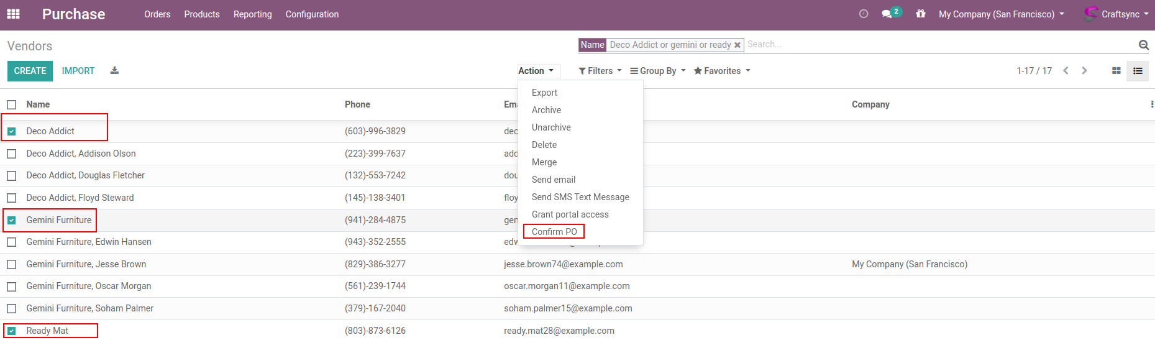This screenshot has width=1155, height=340.
Task: Open the conversations chat icon
Action: pos(887,14)
